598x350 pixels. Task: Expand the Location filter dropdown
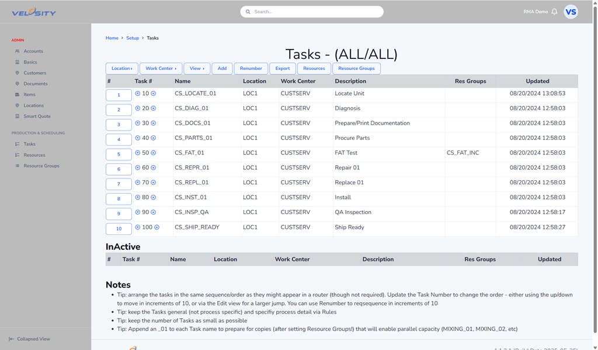coord(121,68)
